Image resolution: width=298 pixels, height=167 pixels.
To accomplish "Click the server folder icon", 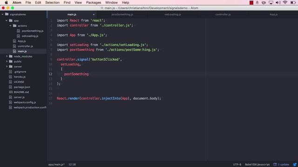I will pyautogui.click(x=11, y=66).
